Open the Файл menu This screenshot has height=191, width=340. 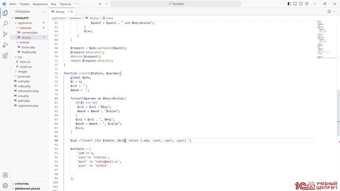click(13, 4)
